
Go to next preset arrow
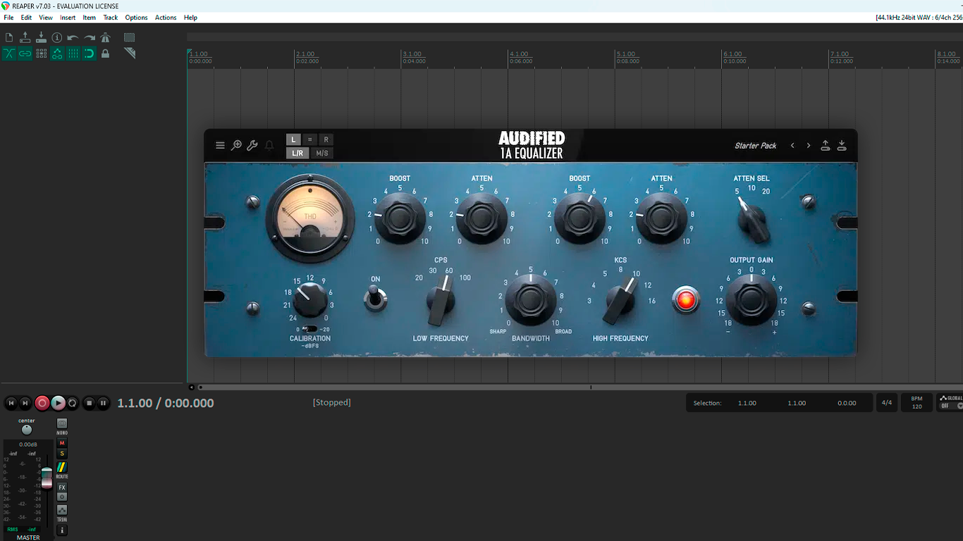point(809,146)
